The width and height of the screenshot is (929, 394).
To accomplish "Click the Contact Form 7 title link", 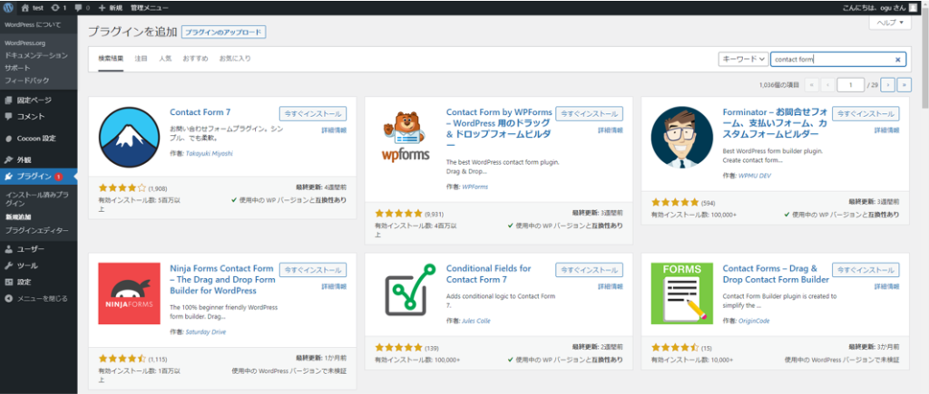I will point(200,111).
